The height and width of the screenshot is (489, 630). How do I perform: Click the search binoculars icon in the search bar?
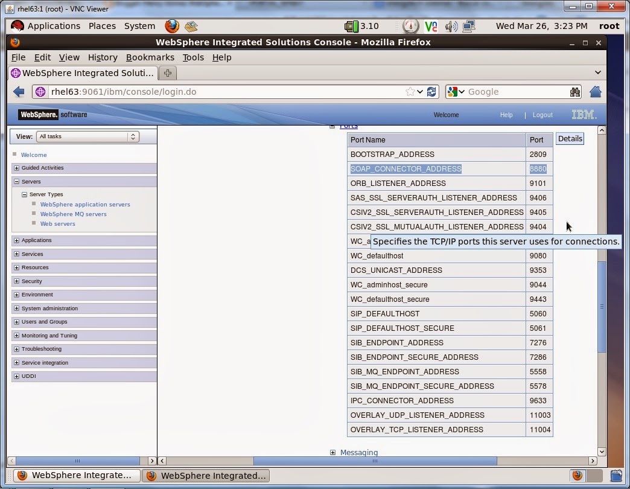575,91
